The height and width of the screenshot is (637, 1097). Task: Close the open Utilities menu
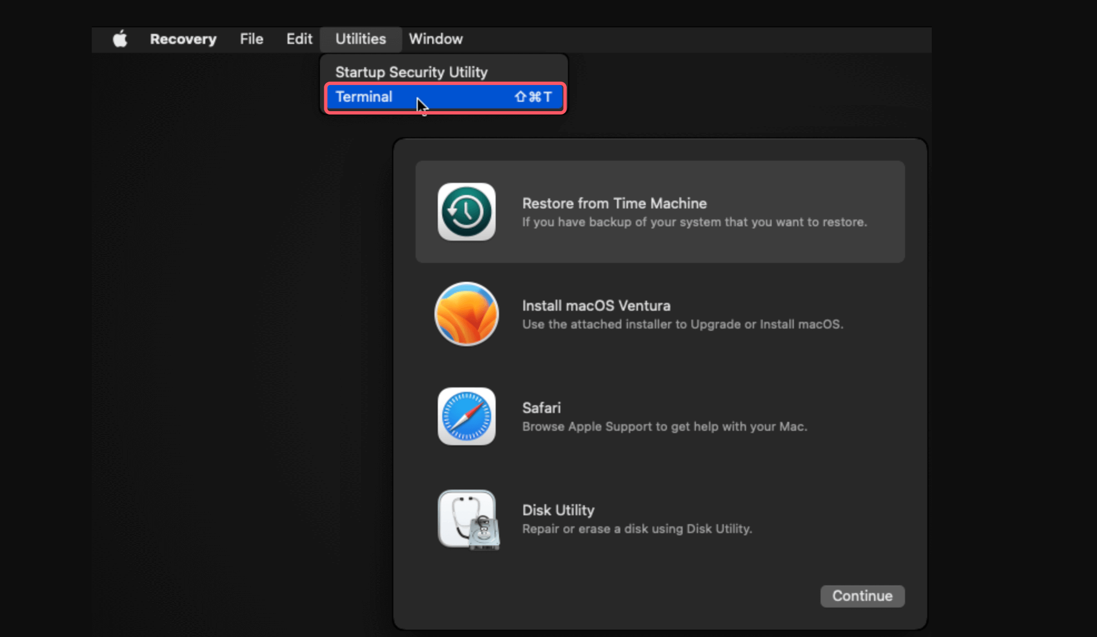point(360,39)
